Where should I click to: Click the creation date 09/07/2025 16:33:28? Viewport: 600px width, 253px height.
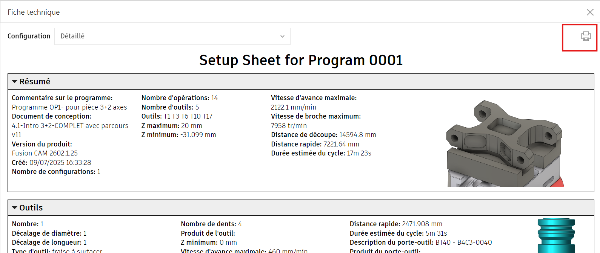point(60,163)
